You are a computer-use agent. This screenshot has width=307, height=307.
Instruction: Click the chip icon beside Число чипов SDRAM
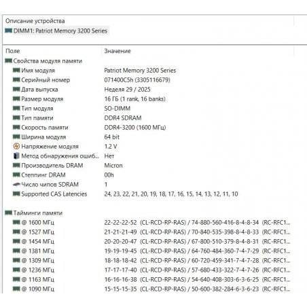[x=16, y=185]
